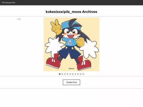The height and width of the screenshot is (107, 143).
Task: Click the kokesixxx/pilz_moos Archives heading
Action: [71, 12]
